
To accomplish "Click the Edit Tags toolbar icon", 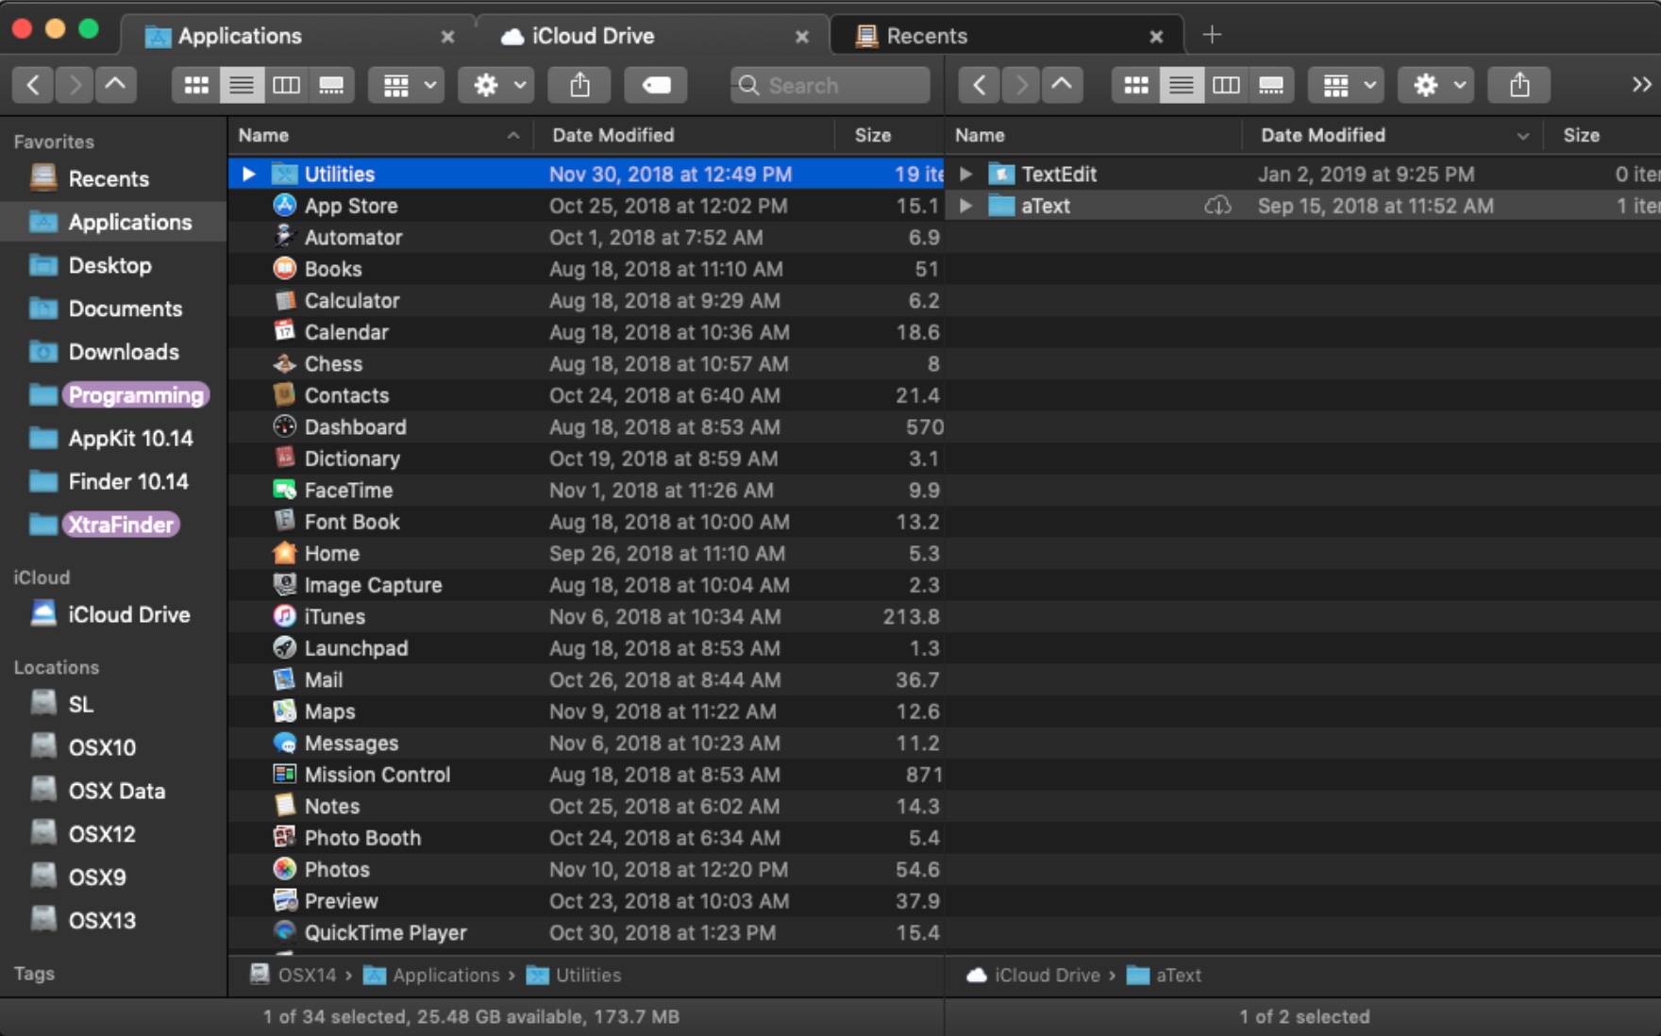I will tap(655, 86).
